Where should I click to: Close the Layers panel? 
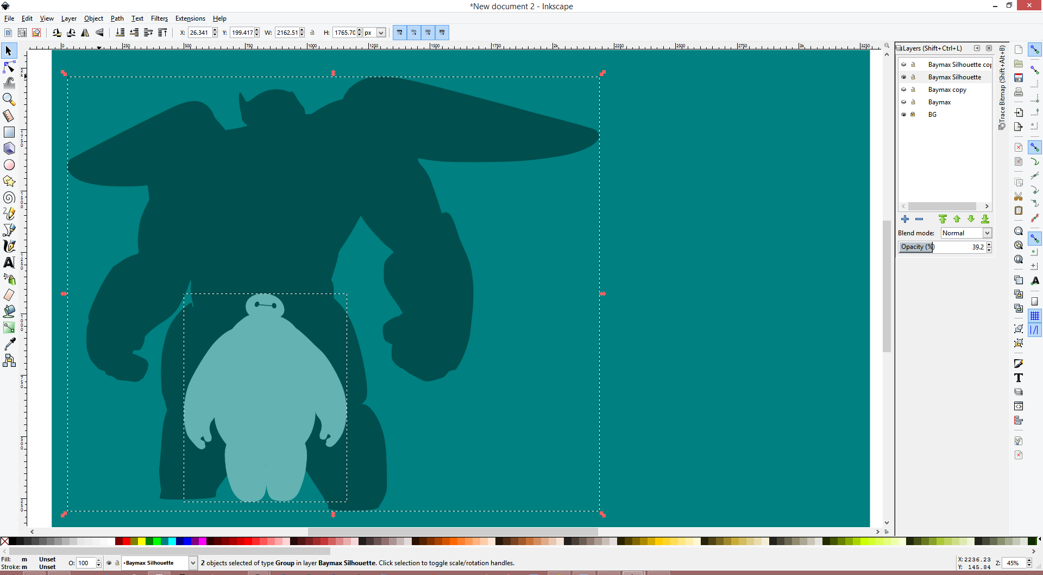click(989, 48)
